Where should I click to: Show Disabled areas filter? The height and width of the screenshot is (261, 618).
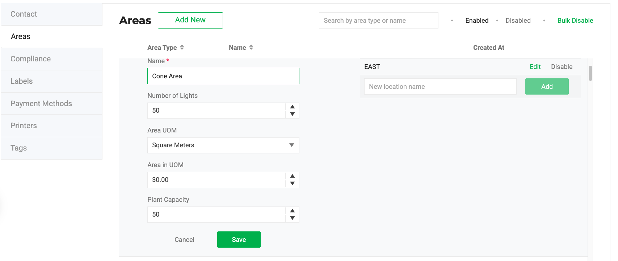pyautogui.click(x=518, y=21)
